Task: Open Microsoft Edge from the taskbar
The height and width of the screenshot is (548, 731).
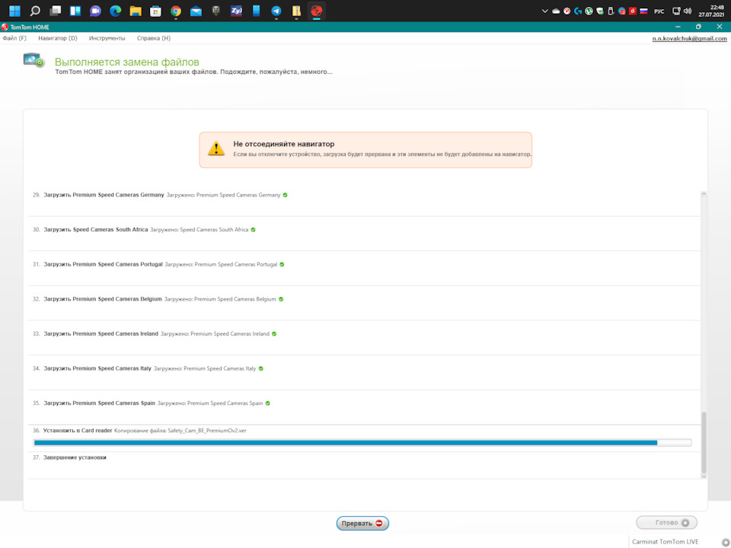Action: [x=115, y=11]
